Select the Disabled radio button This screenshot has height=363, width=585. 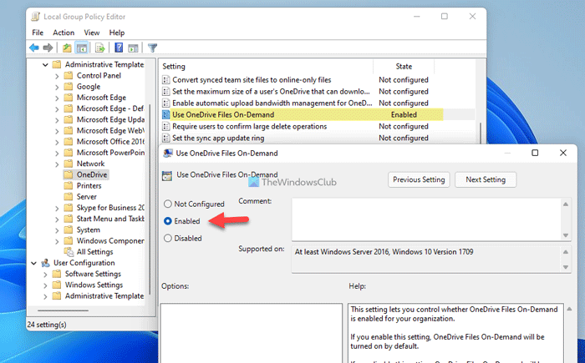(x=168, y=238)
